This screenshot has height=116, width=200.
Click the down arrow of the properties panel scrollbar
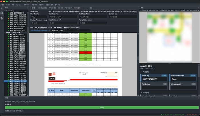point(199,96)
